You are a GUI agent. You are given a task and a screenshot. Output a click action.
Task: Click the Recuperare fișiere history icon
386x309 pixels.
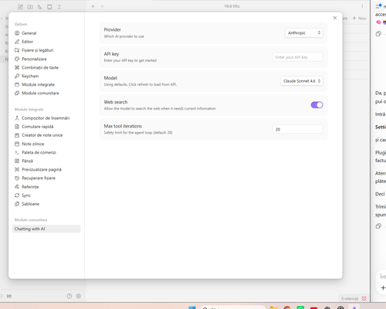(17, 178)
